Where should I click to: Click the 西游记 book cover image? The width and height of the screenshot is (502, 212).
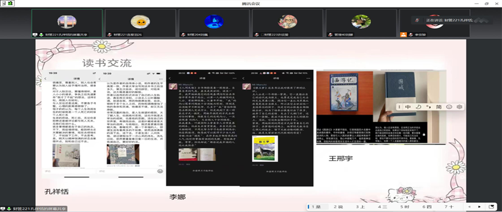pos(345,93)
